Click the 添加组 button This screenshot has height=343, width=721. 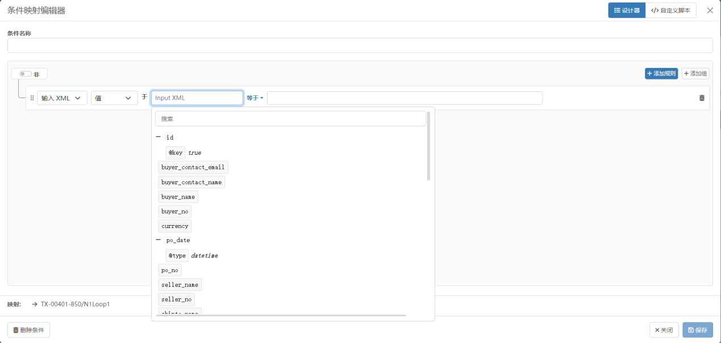(695, 74)
